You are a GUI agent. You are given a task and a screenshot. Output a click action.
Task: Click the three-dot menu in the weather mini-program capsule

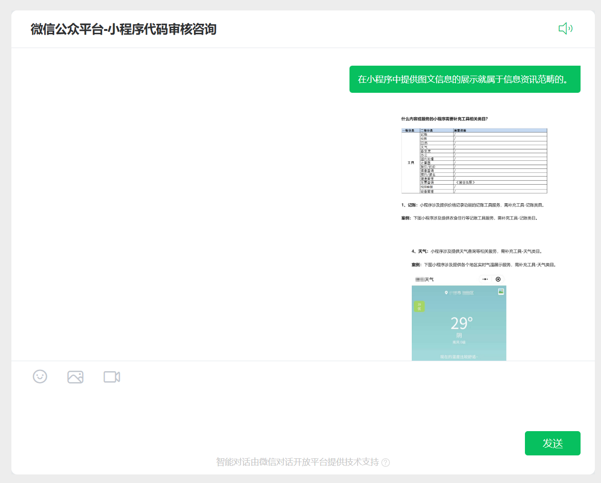[x=485, y=279]
